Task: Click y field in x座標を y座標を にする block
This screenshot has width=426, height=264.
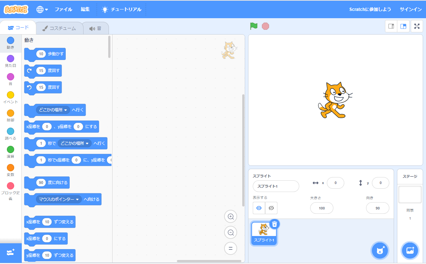Action: tap(78, 127)
